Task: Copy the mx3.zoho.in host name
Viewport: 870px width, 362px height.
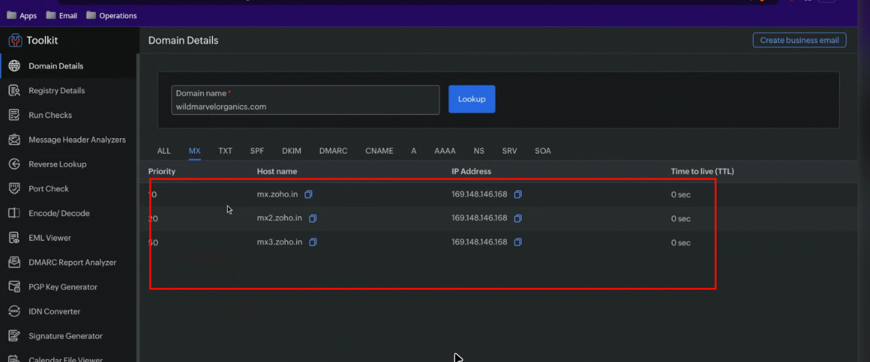Action: click(313, 242)
